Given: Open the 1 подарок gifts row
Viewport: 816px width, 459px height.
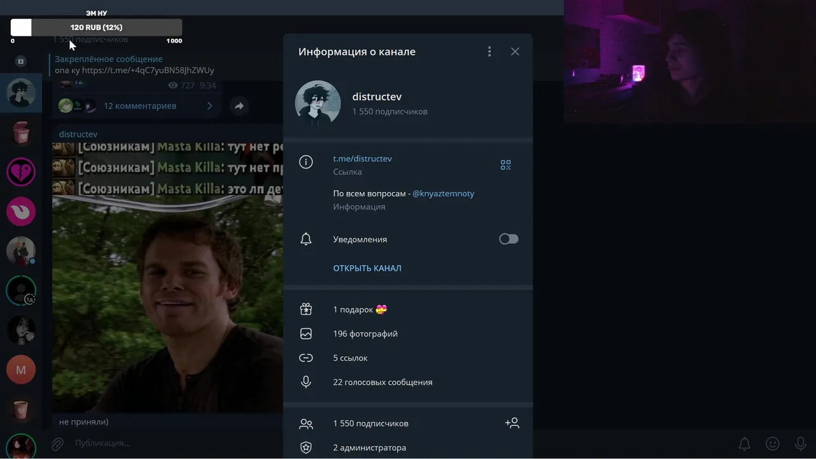Looking at the screenshot, I should tap(408, 310).
